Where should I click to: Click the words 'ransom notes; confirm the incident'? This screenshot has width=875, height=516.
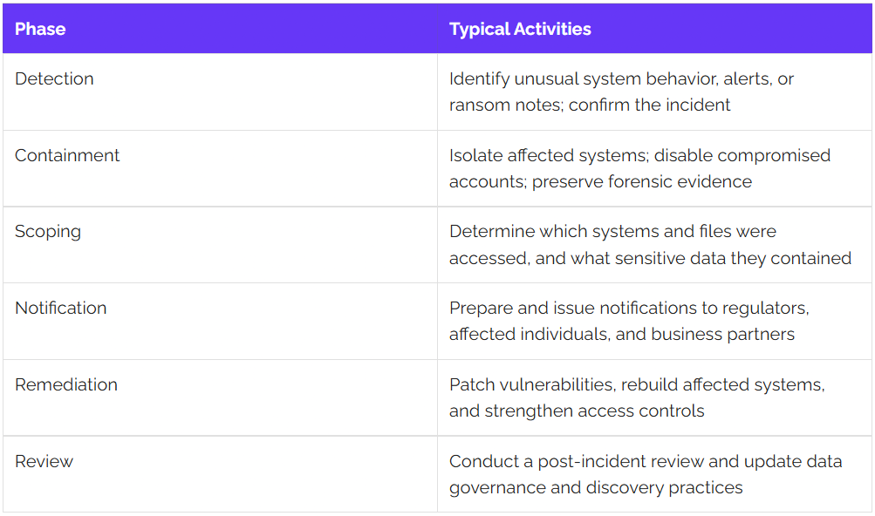(x=590, y=105)
